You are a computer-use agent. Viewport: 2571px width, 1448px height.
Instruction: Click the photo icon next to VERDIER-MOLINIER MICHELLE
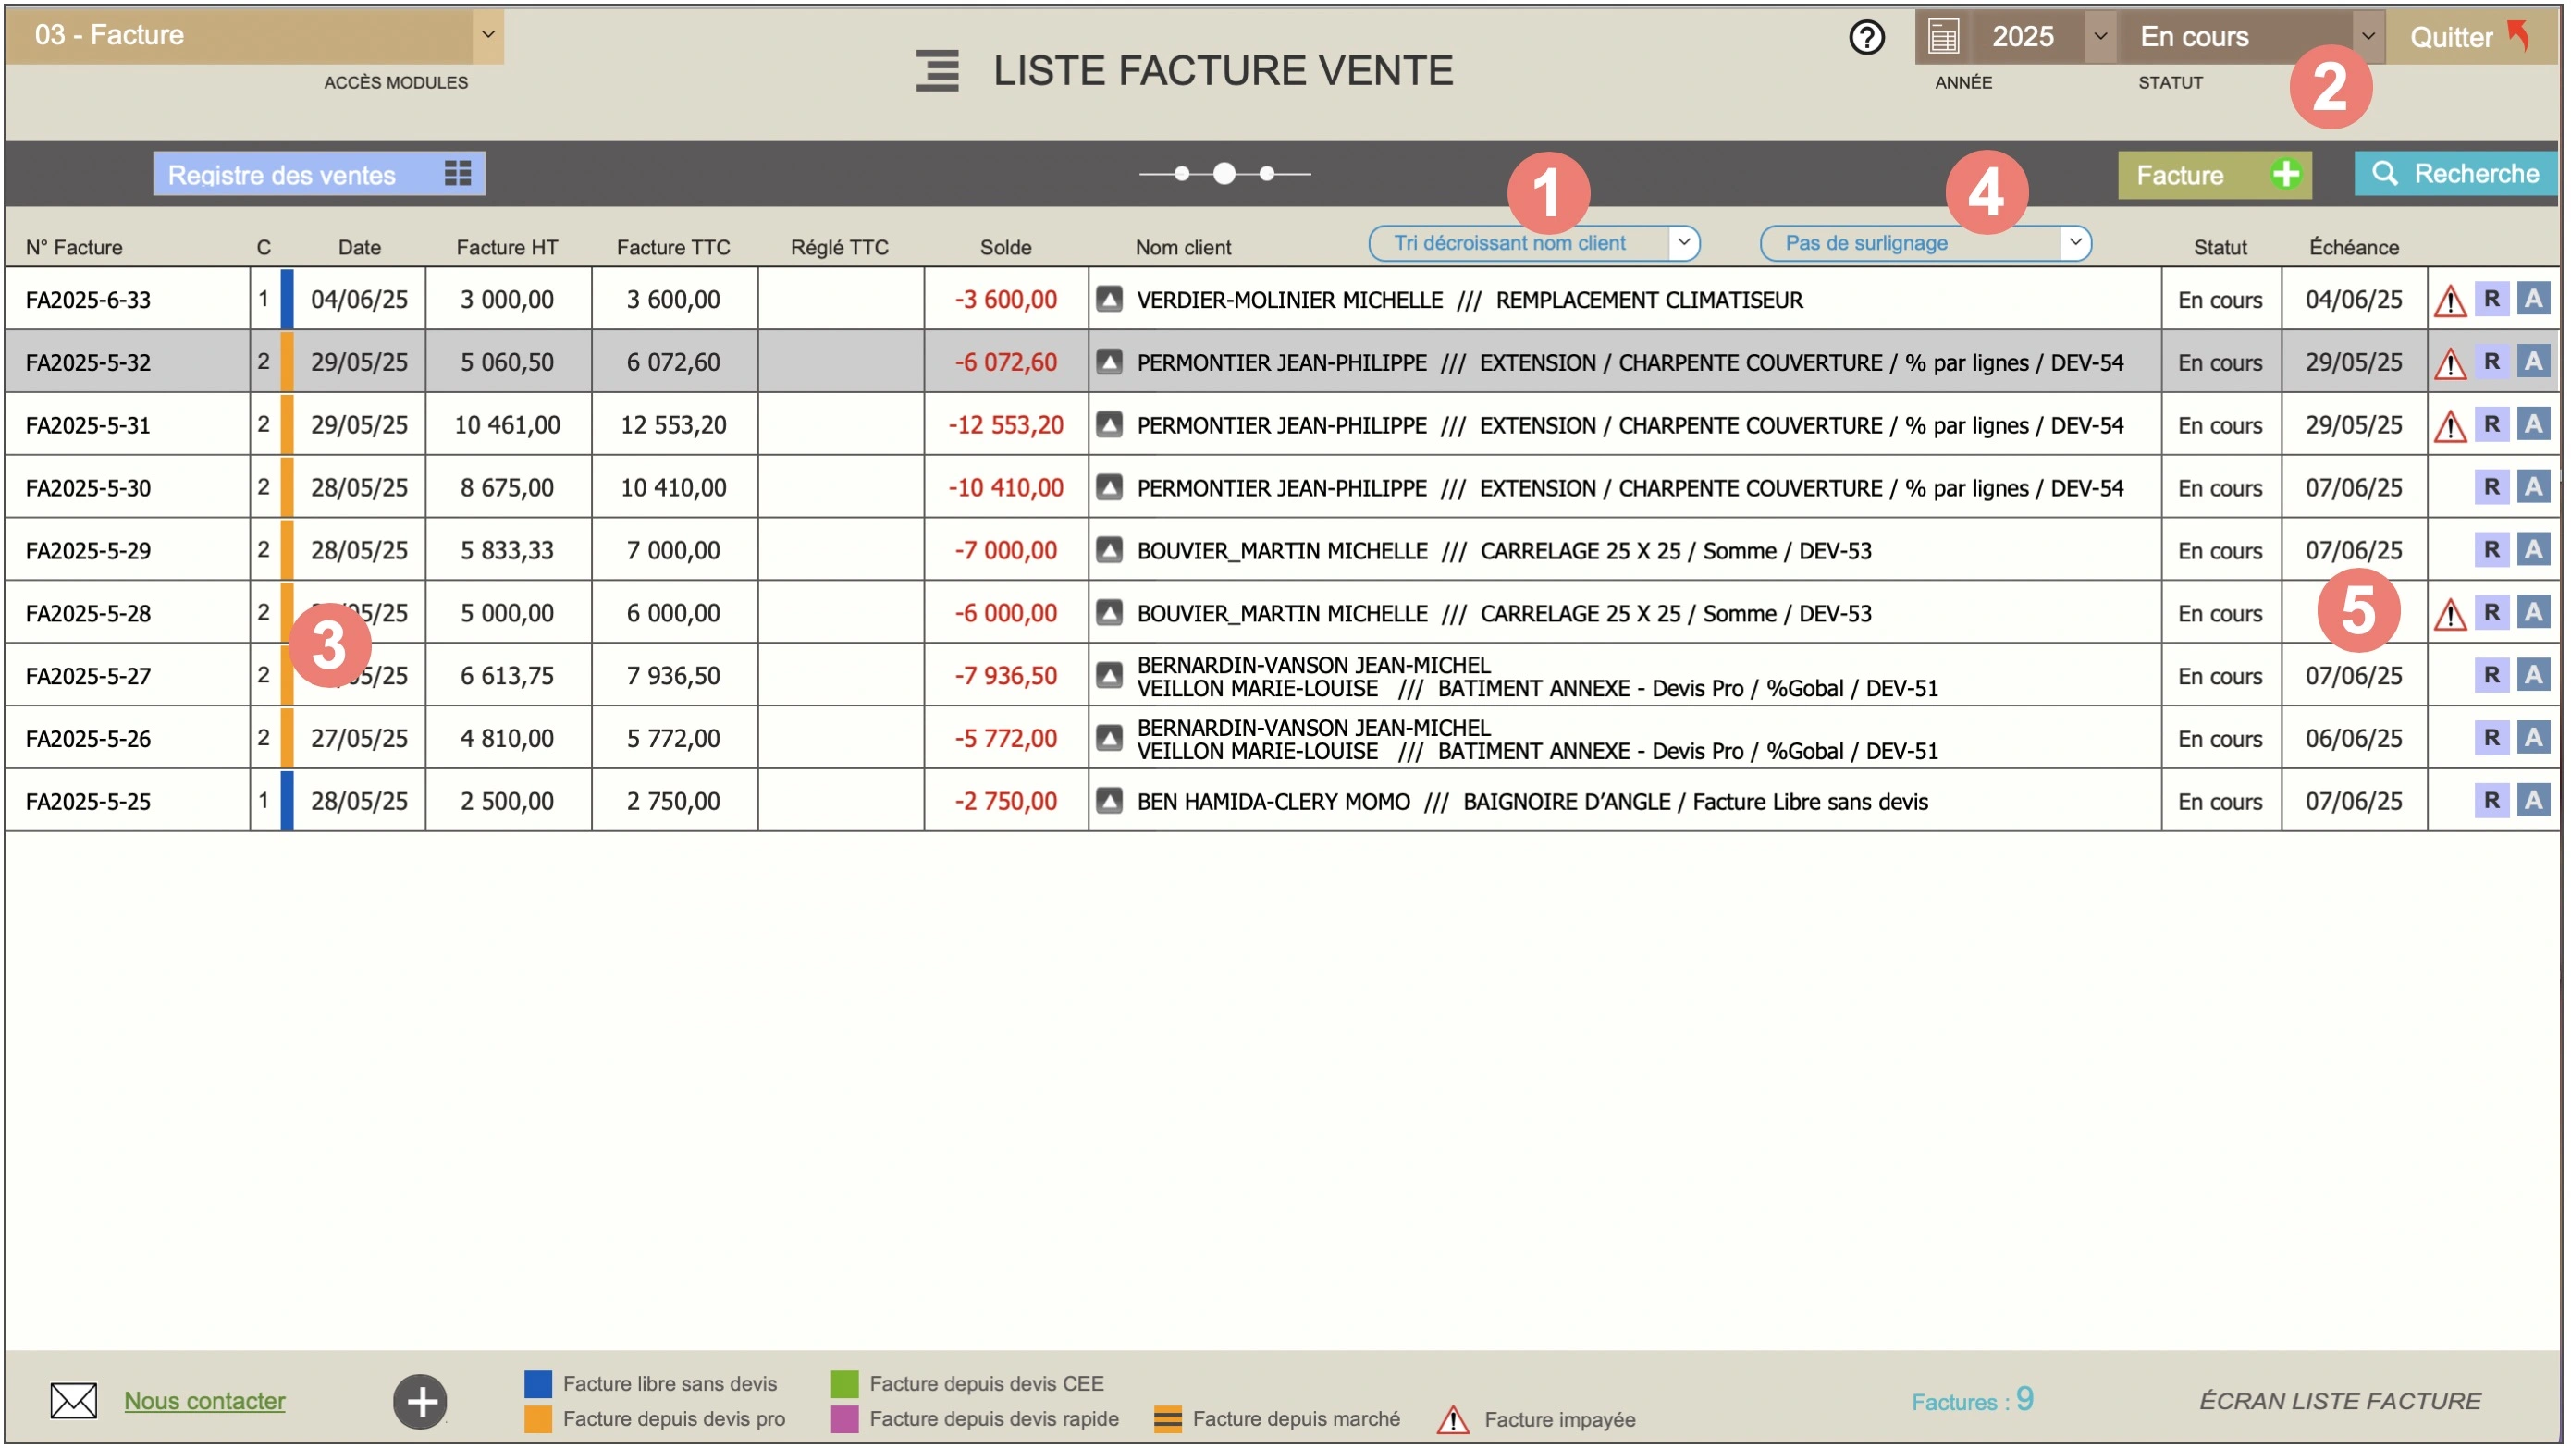coord(1109,299)
